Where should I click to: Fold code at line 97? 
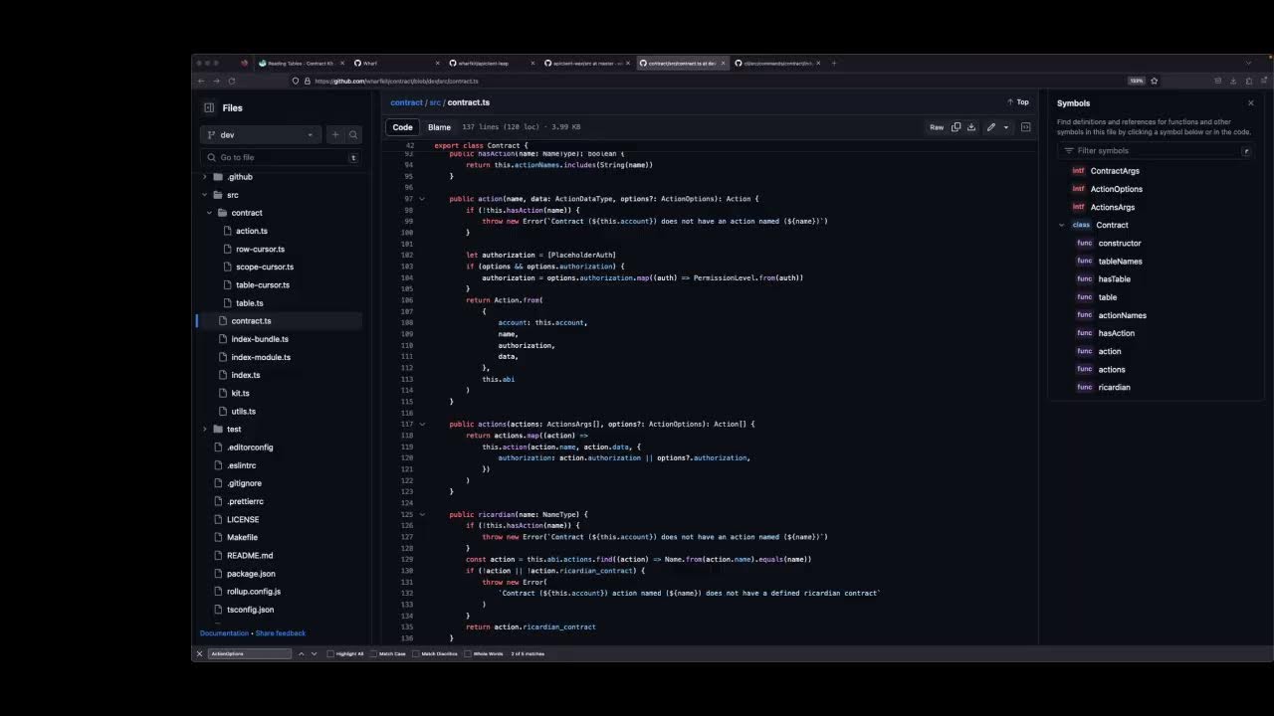[422, 199]
